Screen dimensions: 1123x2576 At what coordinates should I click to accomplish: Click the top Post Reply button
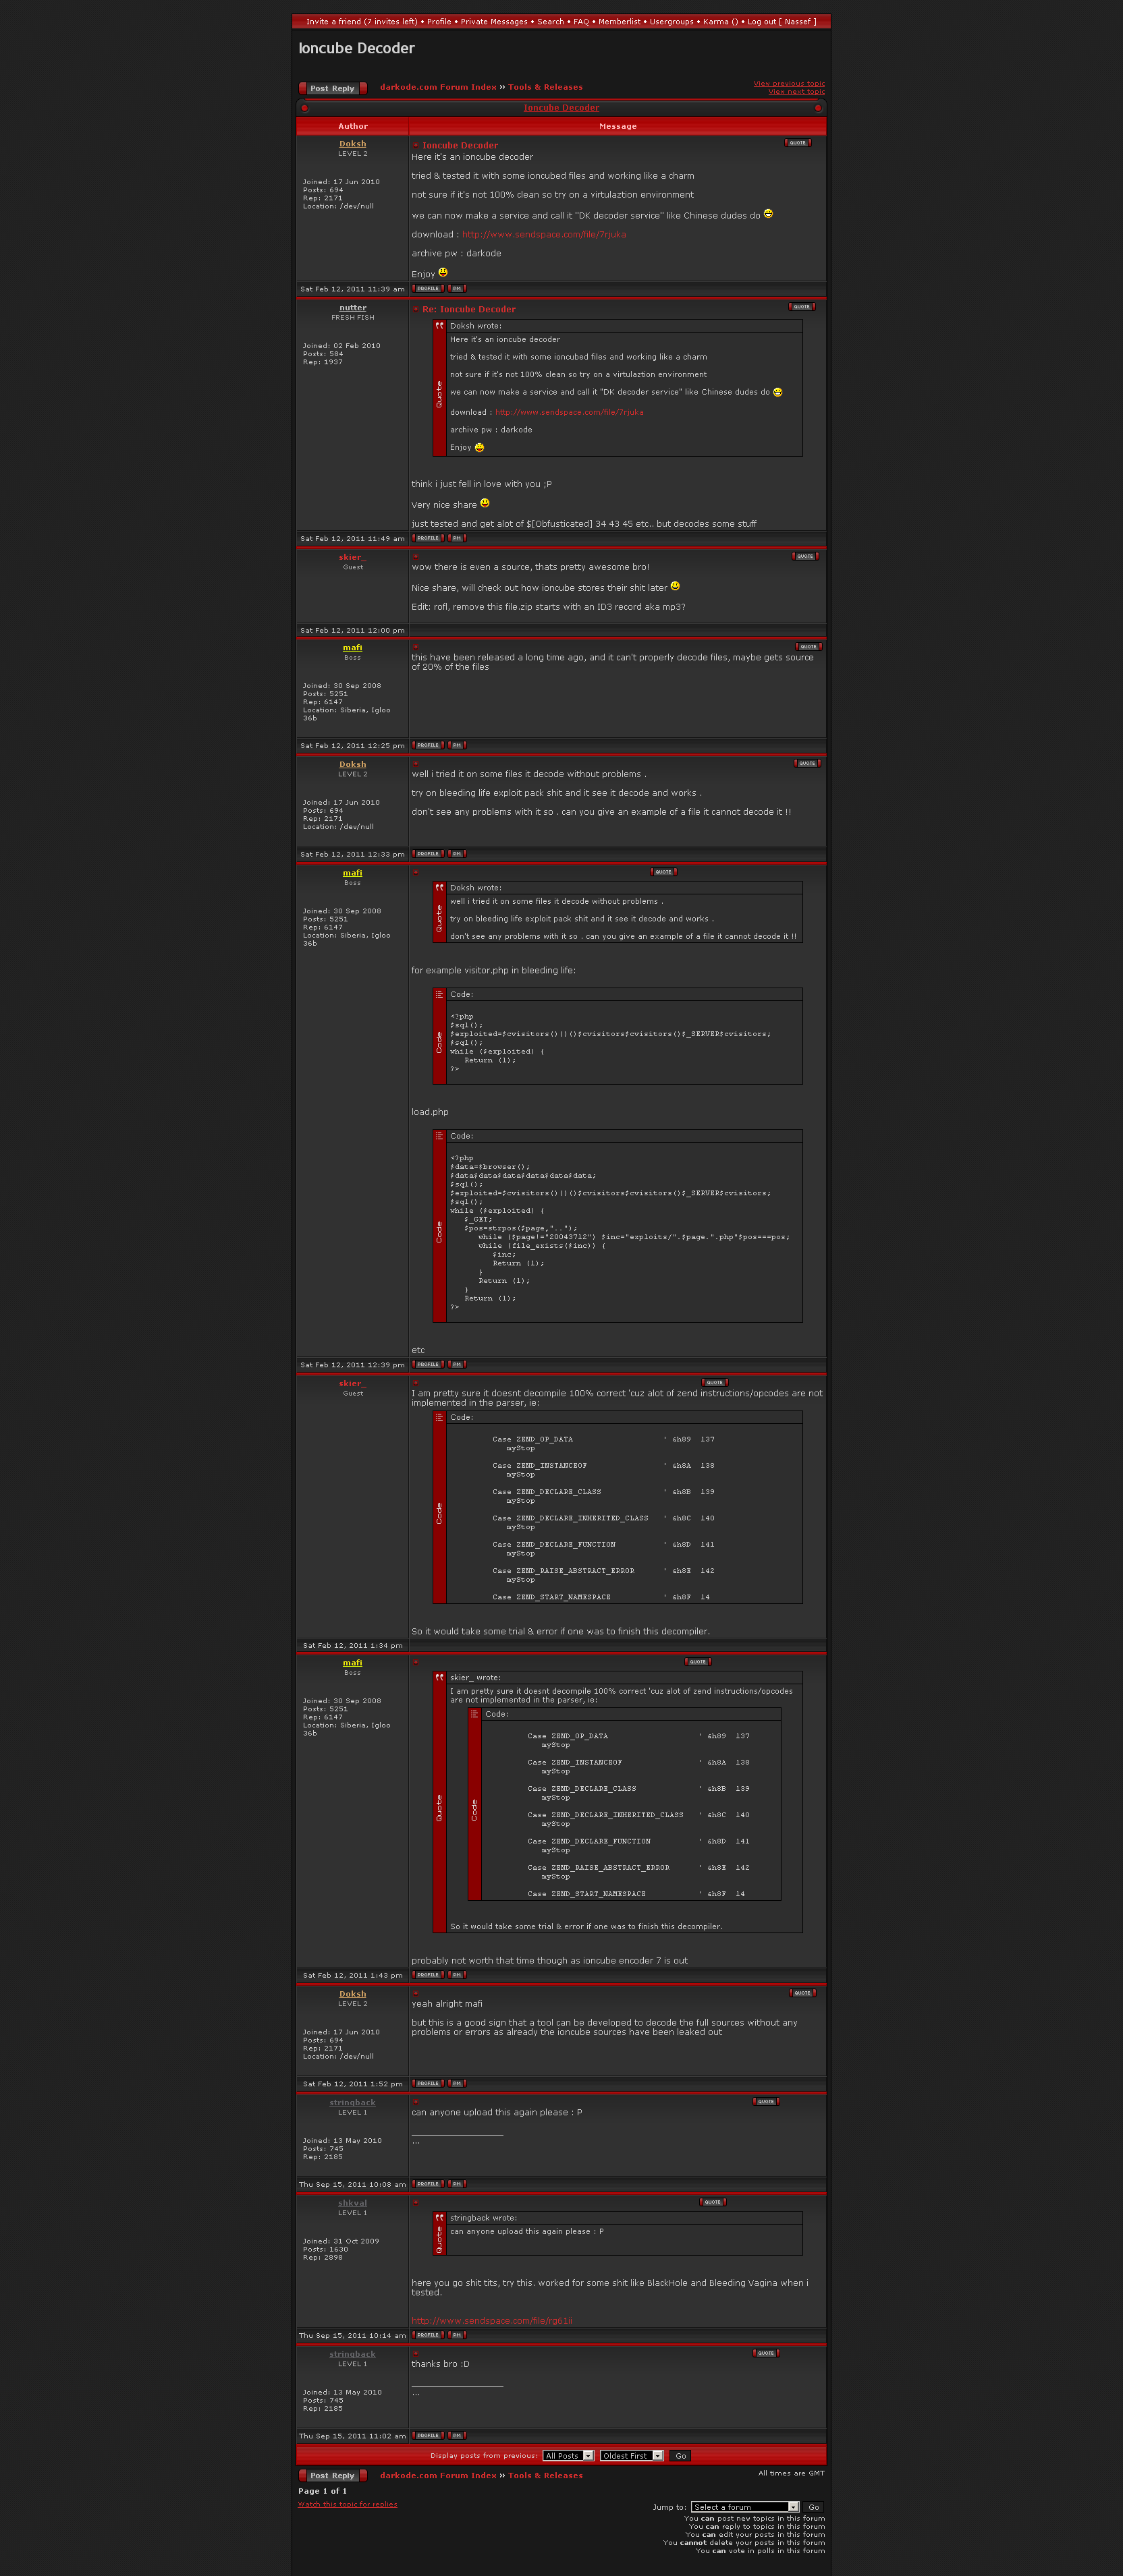click(332, 88)
